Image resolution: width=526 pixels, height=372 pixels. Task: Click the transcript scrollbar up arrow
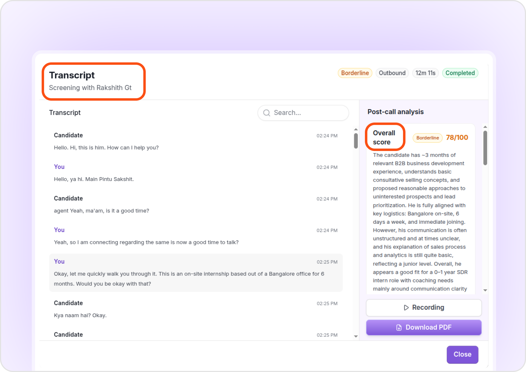click(356, 129)
